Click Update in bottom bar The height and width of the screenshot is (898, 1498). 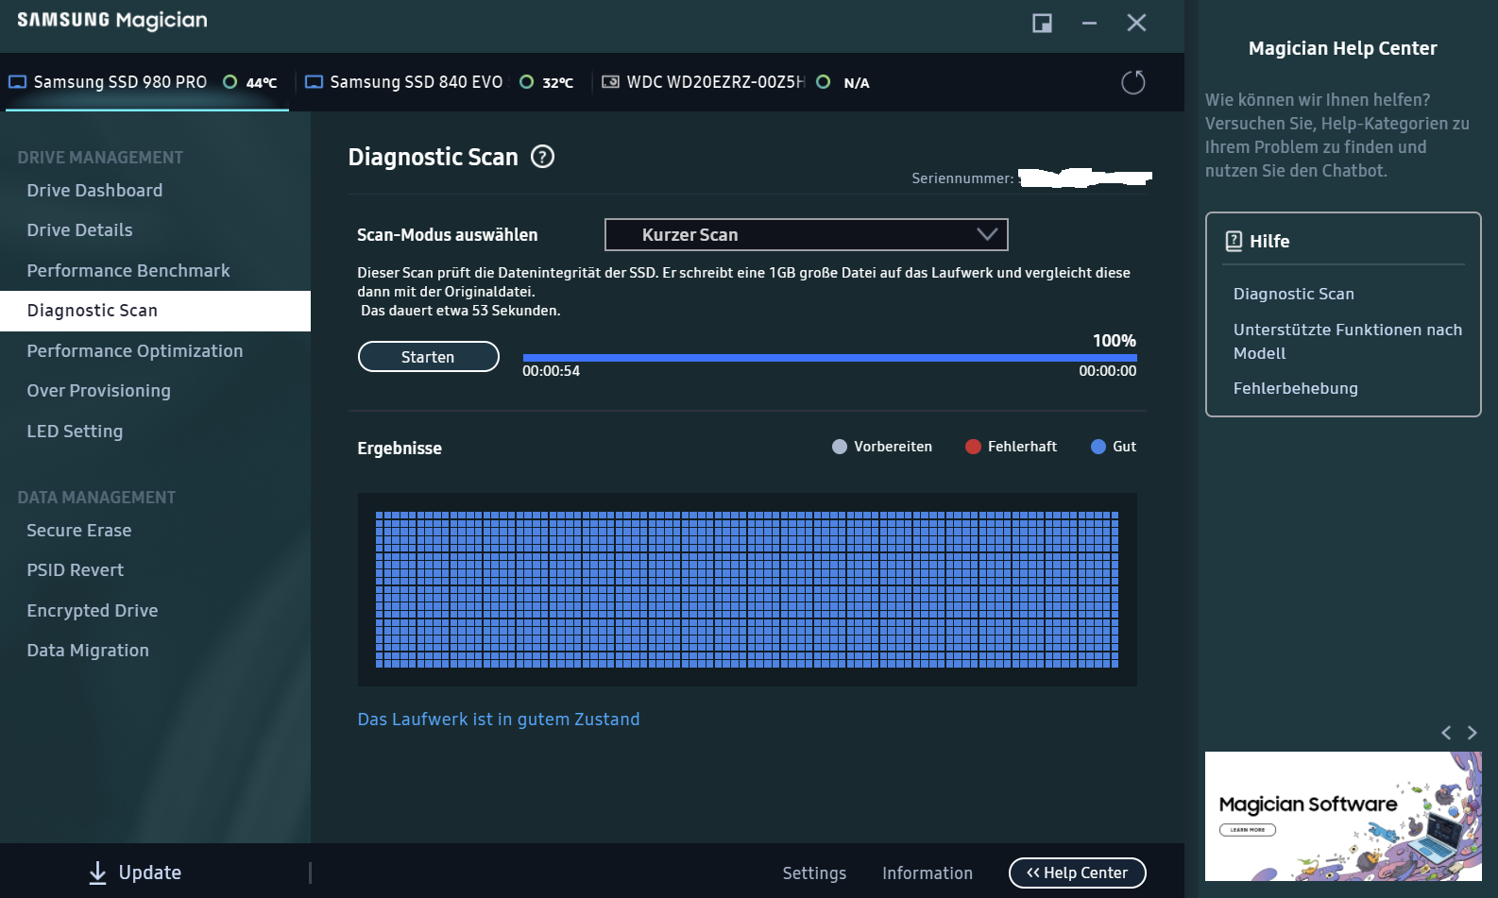pos(150,873)
